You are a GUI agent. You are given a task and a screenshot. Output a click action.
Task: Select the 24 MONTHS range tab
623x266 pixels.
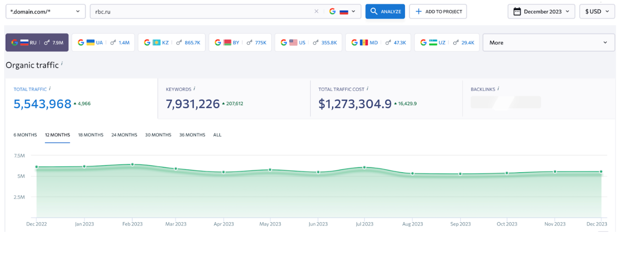click(124, 135)
